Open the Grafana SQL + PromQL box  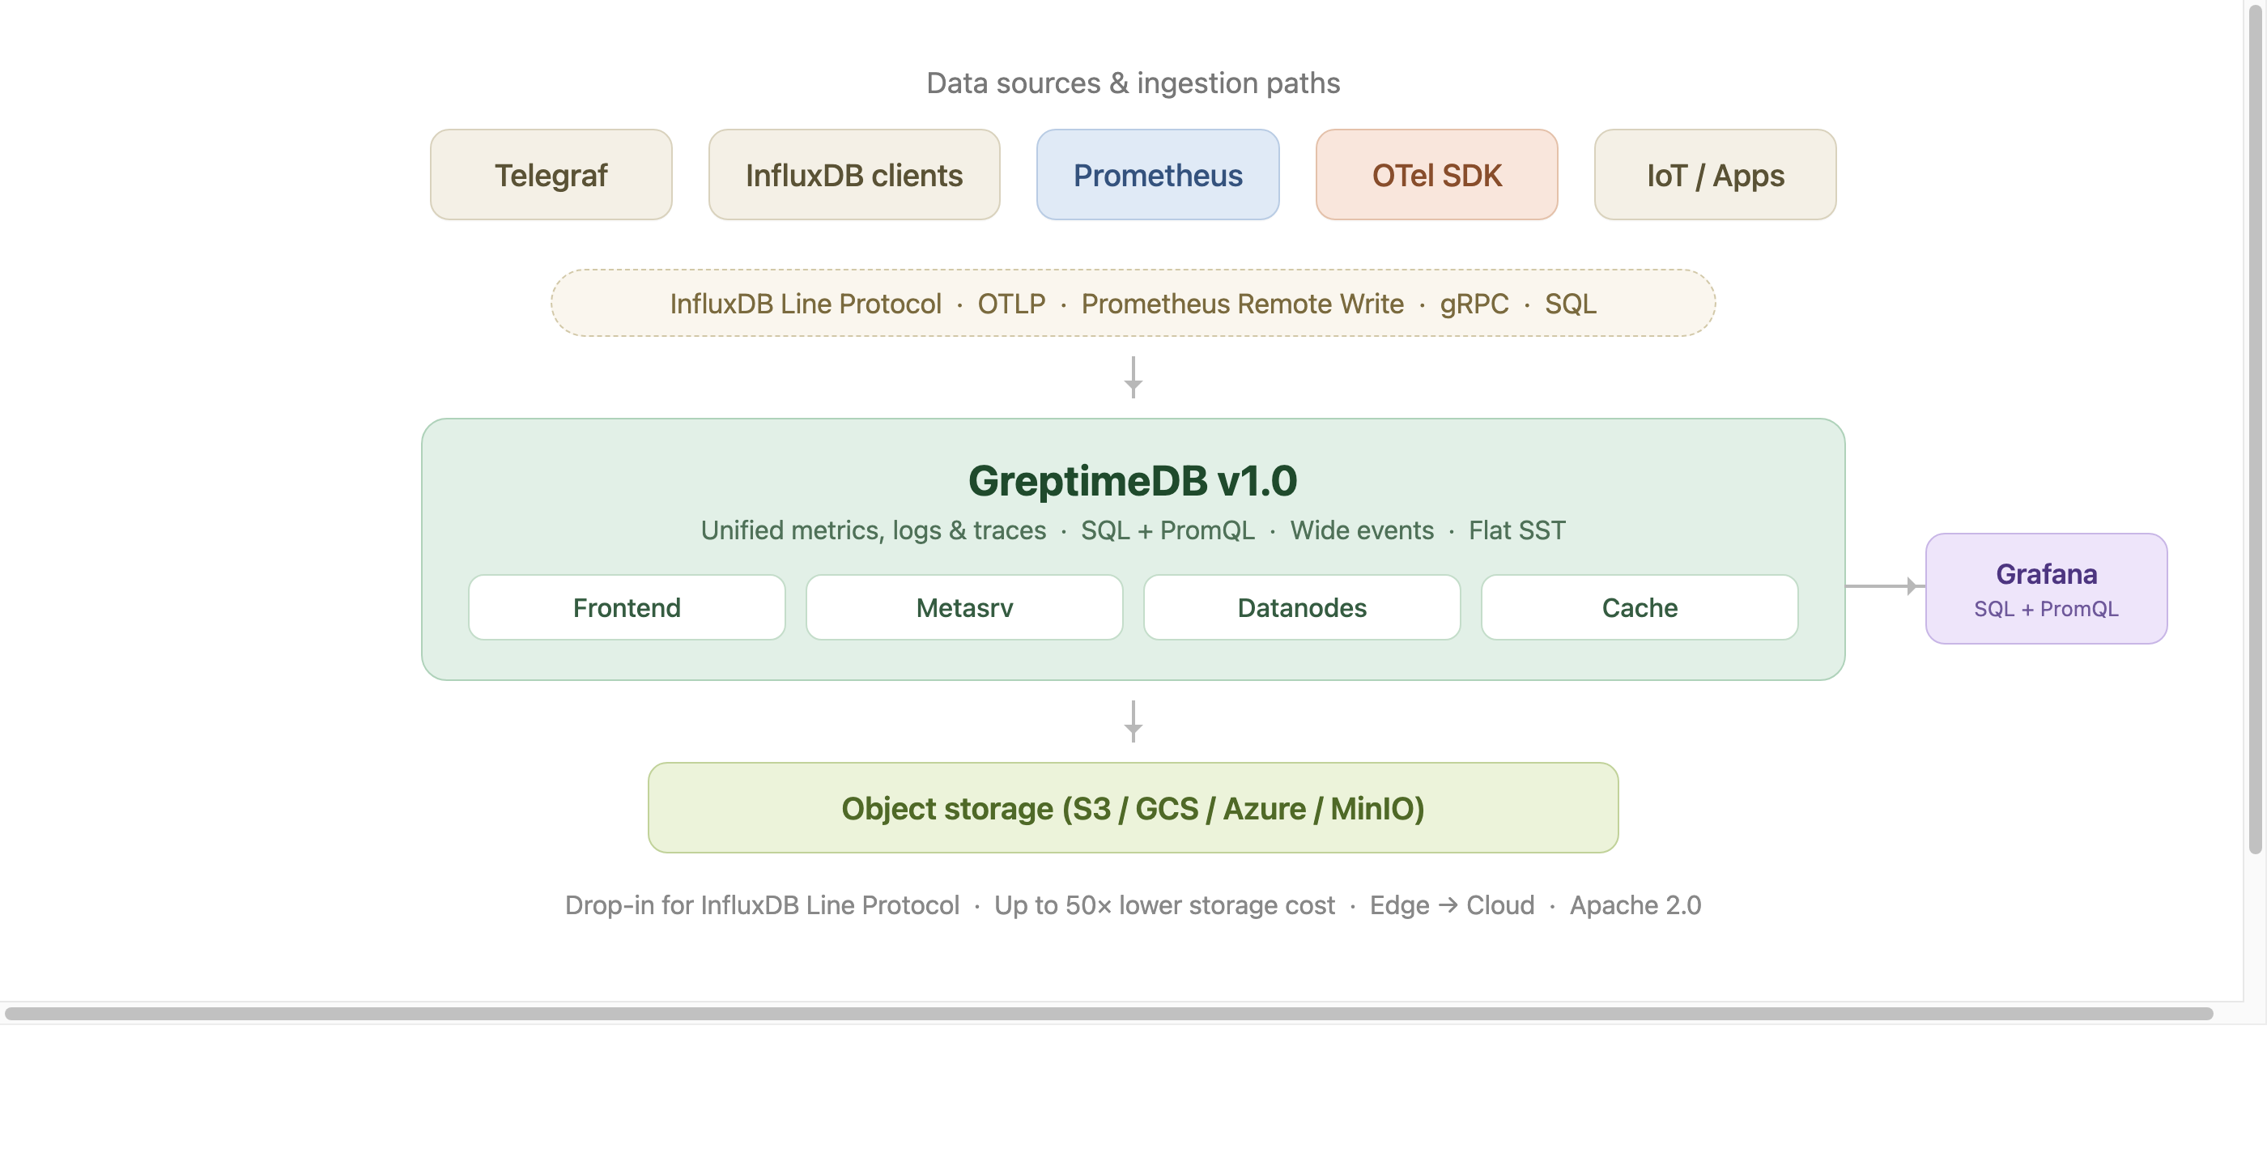point(2046,589)
